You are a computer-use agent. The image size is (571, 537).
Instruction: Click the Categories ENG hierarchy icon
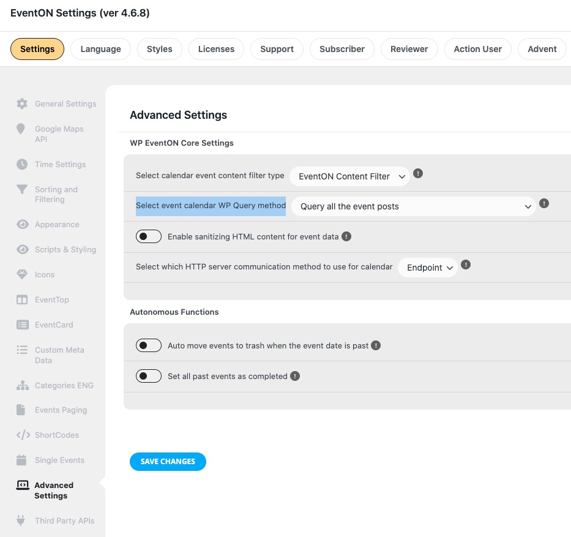[23, 385]
